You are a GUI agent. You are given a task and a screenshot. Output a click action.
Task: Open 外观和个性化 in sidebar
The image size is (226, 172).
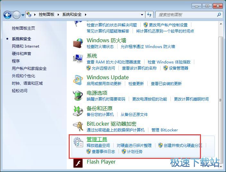(23, 76)
